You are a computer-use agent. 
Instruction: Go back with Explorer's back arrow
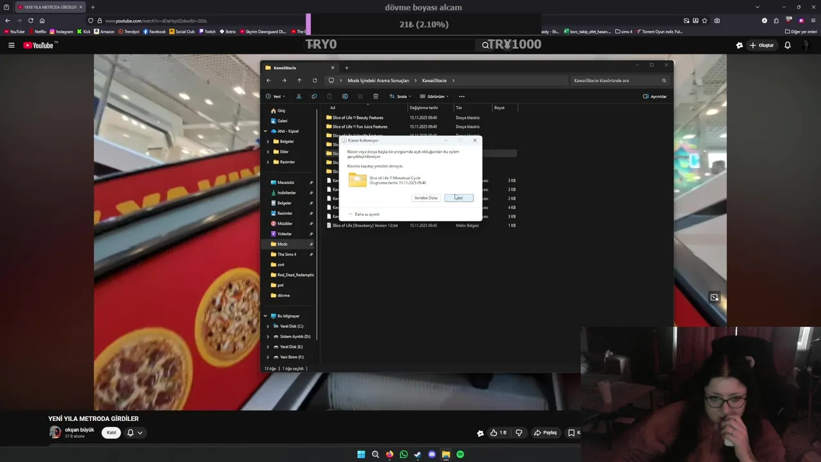click(269, 80)
